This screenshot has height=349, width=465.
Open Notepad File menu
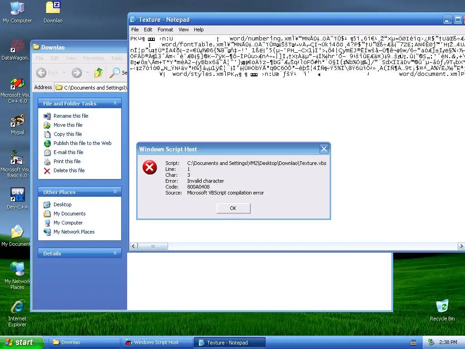(x=135, y=30)
